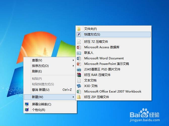Create a new 文本文档
169x126 pixels.
click(114, 80)
